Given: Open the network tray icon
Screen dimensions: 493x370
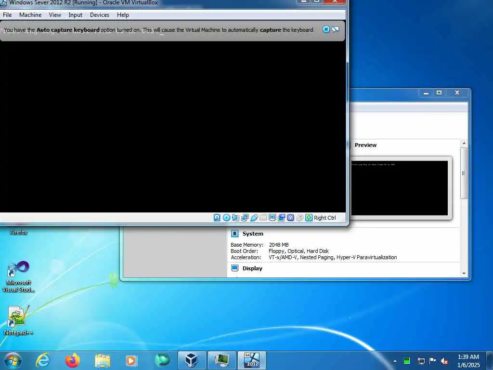Looking at the screenshot, I should (x=421, y=361).
